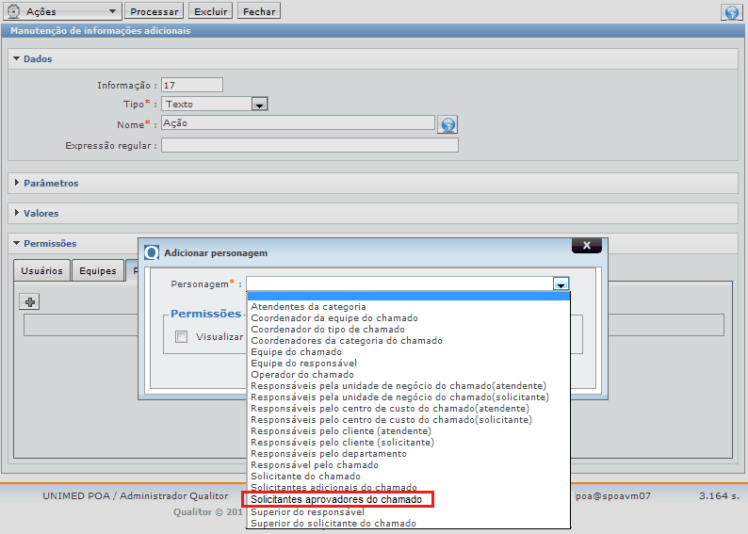Click the globe icon next to Nome field
Image resolution: width=748 pixels, height=534 pixels.
(447, 124)
